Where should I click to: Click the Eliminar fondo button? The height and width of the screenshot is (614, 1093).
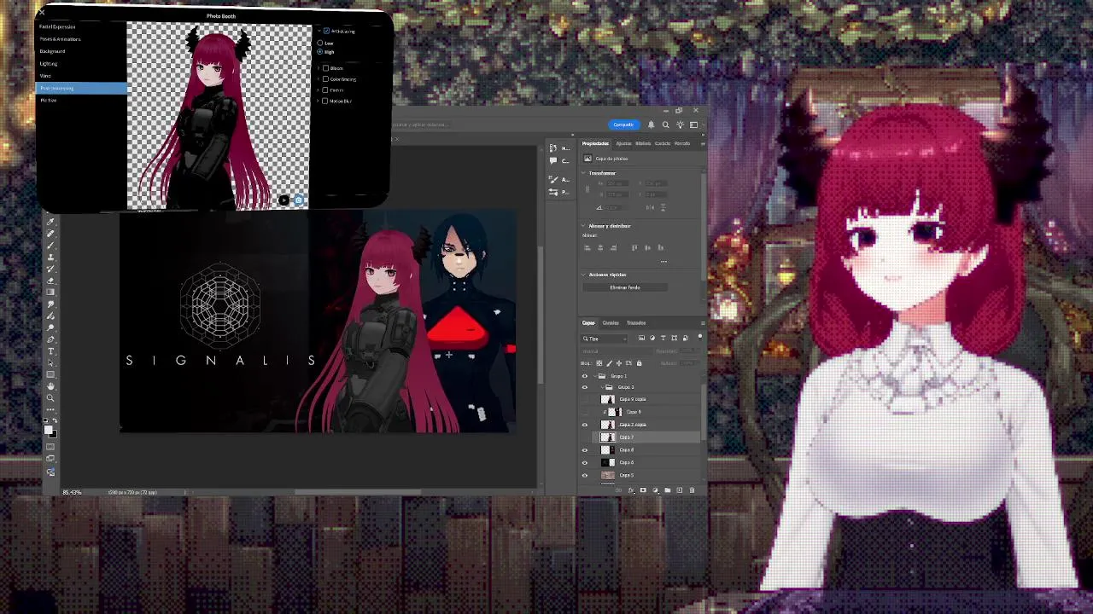coord(625,287)
